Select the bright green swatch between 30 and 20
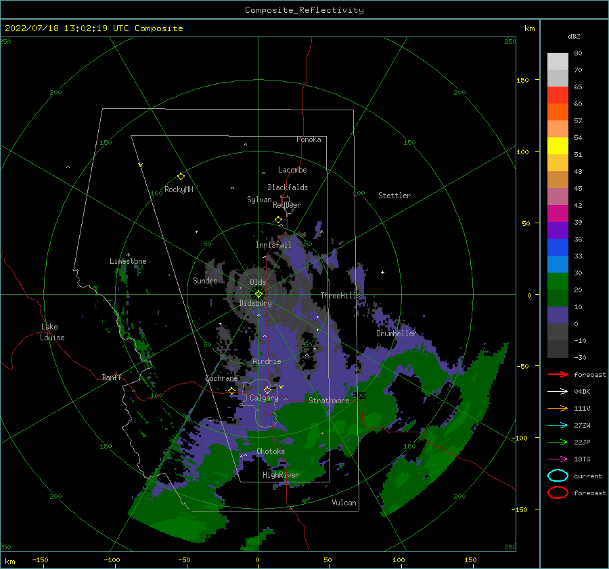This screenshot has height=569, width=609. pyautogui.click(x=558, y=281)
